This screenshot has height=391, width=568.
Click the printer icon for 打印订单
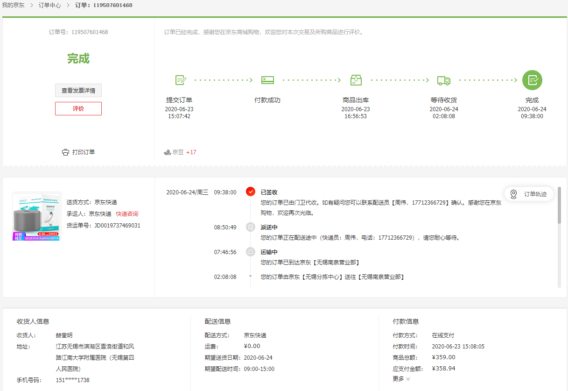pos(65,152)
